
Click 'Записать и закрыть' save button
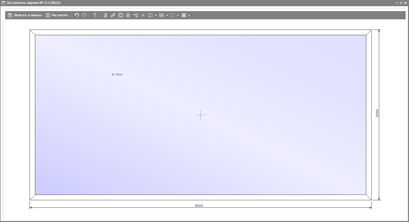coord(25,15)
